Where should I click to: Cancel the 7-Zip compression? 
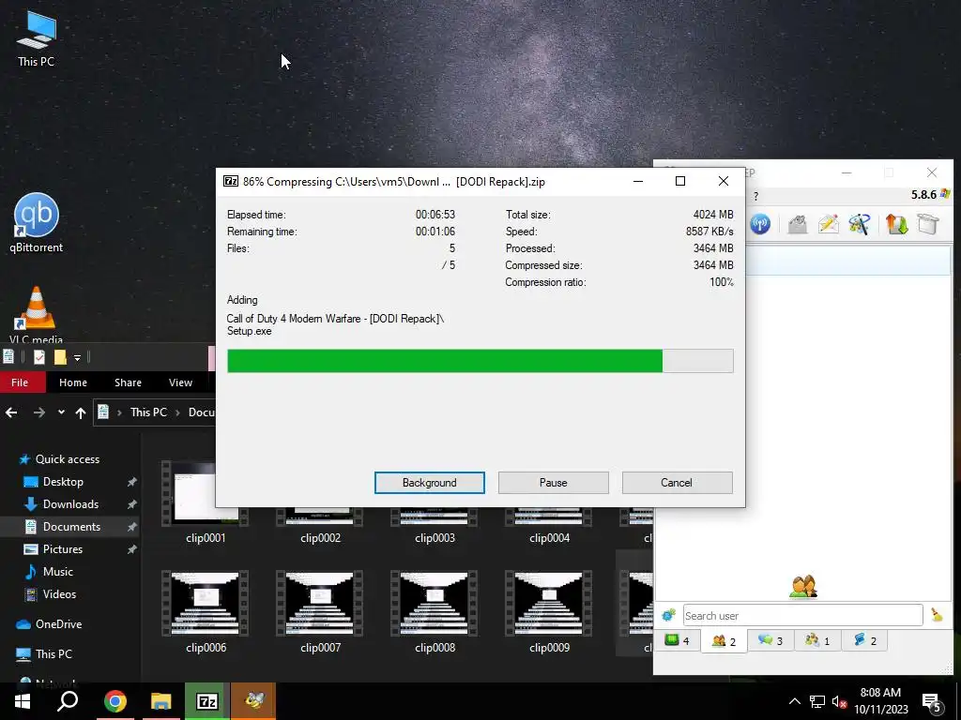[677, 483]
